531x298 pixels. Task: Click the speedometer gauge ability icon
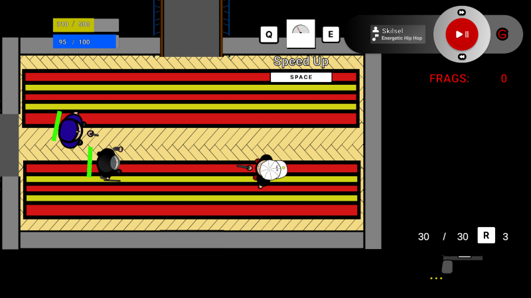pos(301,34)
